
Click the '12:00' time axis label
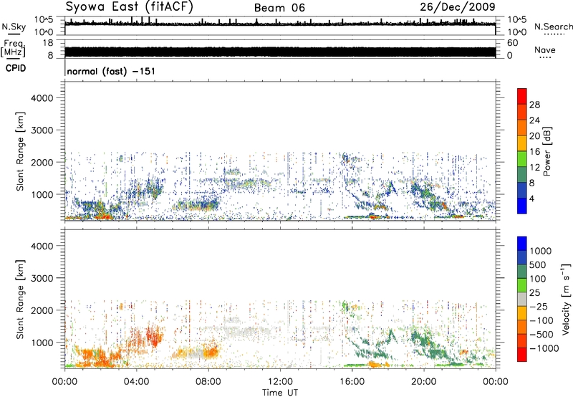coord(280,382)
